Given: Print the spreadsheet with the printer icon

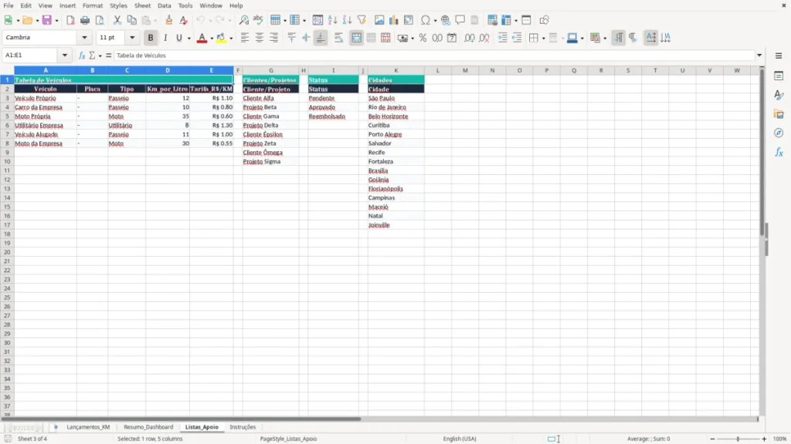Looking at the screenshot, I should tap(85, 20).
